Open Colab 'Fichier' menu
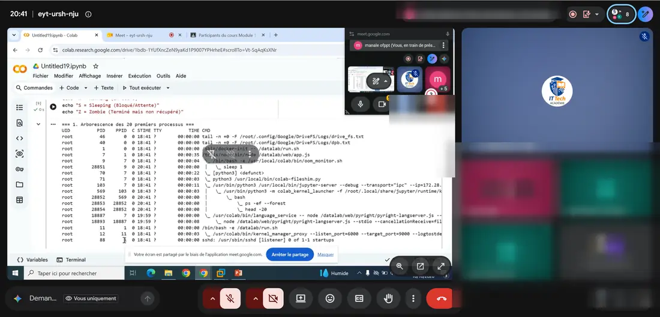This screenshot has width=660, height=317. tap(40, 76)
